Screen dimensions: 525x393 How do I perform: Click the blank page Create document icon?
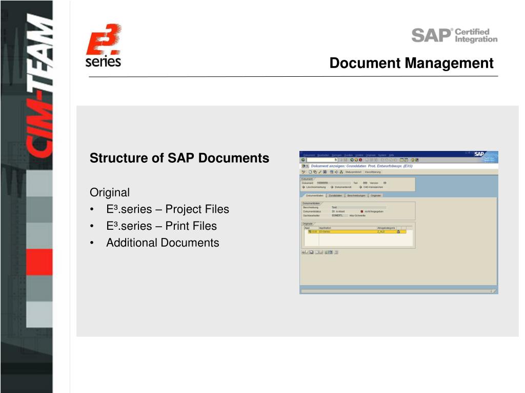pos(310,172)
